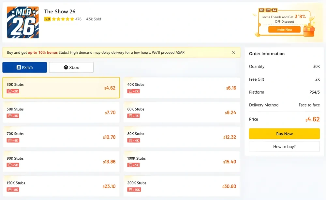The image size is (326, 200).
Task: Click the Xbox logo icon
Action: pos(66,67)
